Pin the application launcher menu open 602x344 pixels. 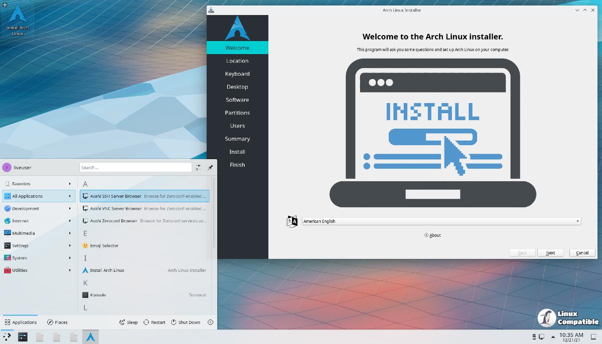click(210, 167)
